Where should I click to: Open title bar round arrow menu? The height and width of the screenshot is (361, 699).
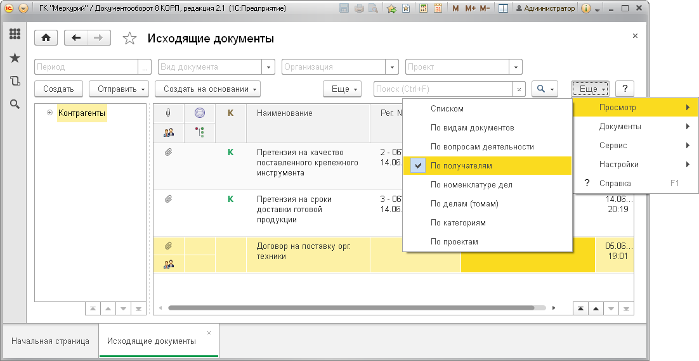pyautogui.click(x=23, y=8)
